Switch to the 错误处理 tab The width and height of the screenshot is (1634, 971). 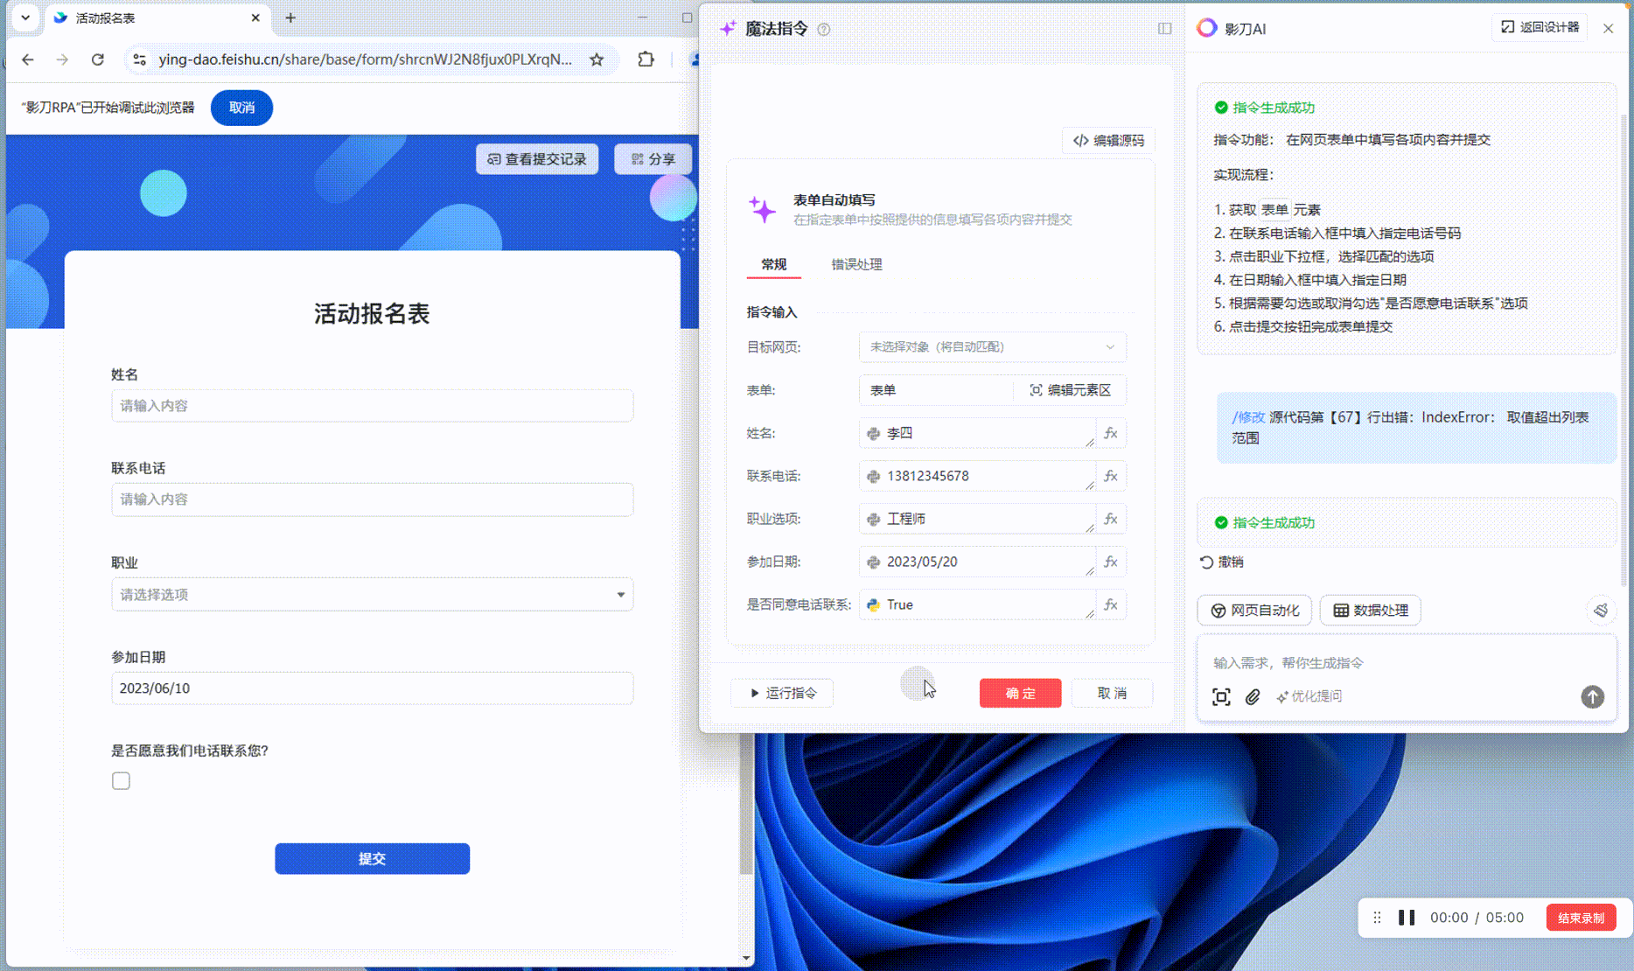pos(855,264)
